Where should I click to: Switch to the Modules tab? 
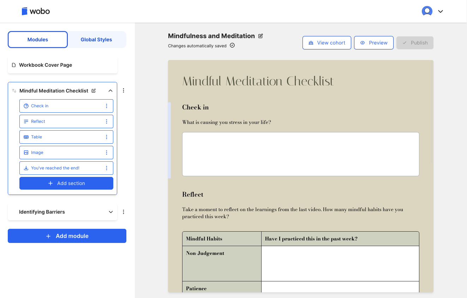coord(38,40)
